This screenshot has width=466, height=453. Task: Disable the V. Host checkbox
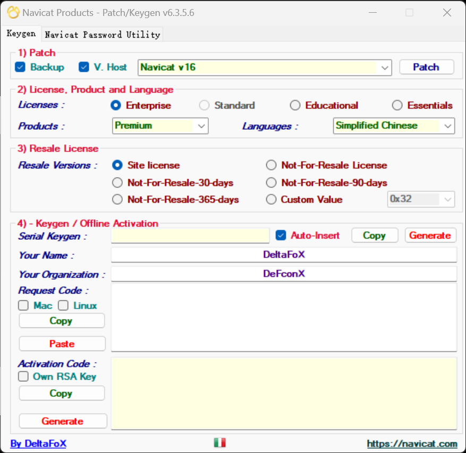pos(84,67)
